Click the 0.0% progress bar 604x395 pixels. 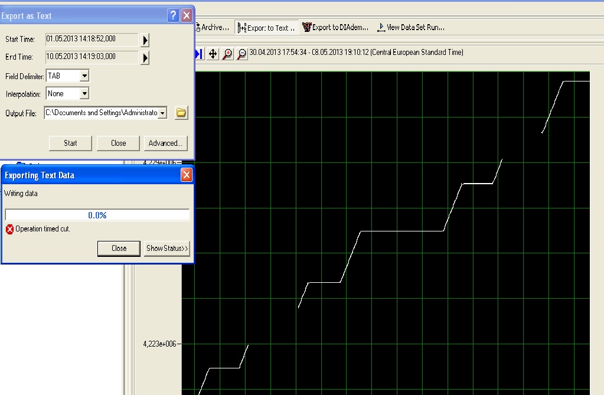pos(97,215)
